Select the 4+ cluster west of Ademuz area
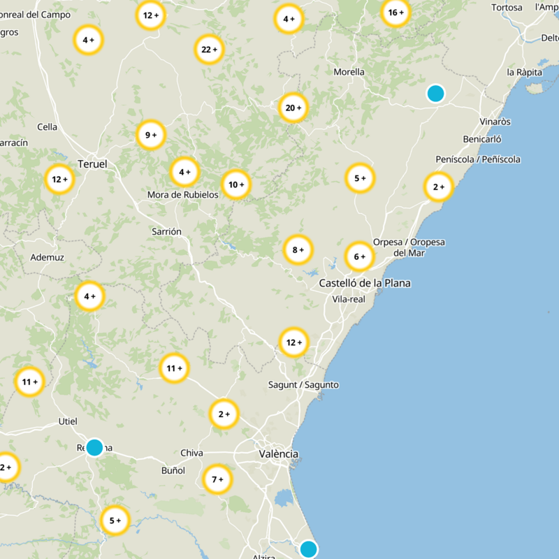 [x=91, y=296]
